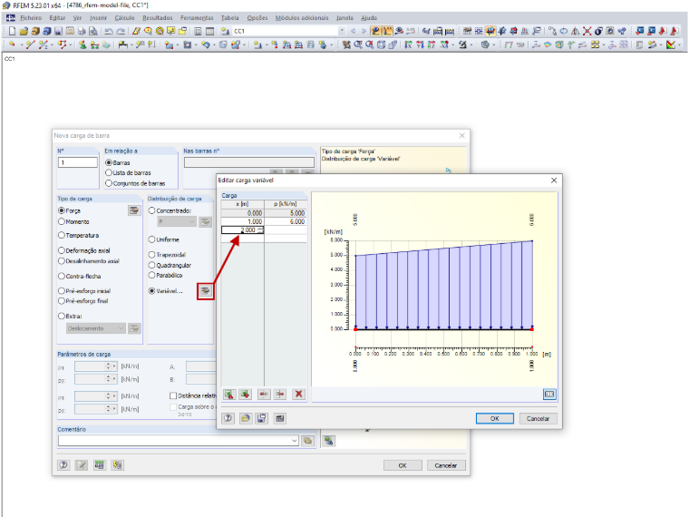
Task: Select Parabólico load distribution
Action: (x=152, y=275)
